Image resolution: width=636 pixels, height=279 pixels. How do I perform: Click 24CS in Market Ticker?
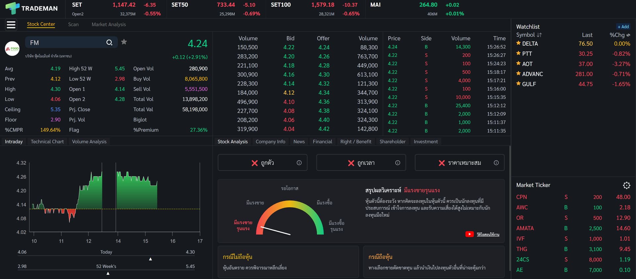point(522,259)
